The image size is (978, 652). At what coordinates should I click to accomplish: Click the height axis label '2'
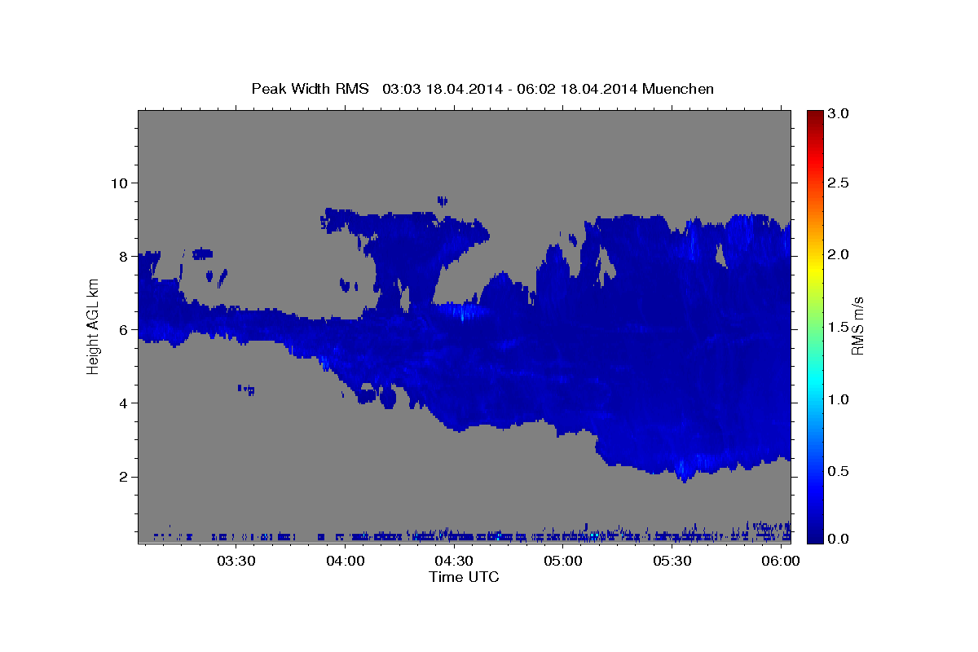121,477
